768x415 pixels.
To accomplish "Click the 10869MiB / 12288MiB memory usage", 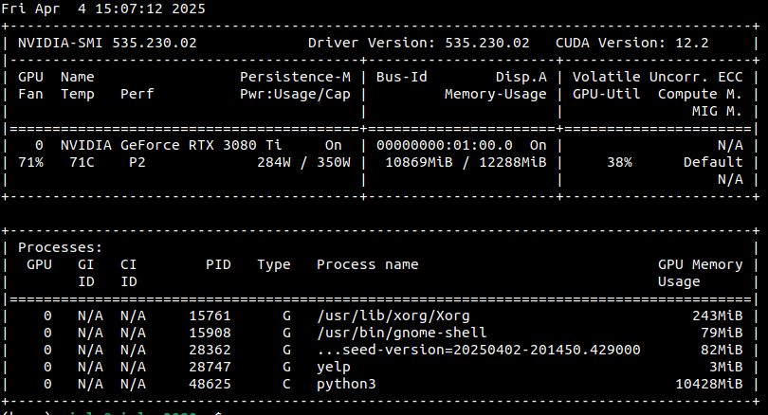I will point(466,162).
